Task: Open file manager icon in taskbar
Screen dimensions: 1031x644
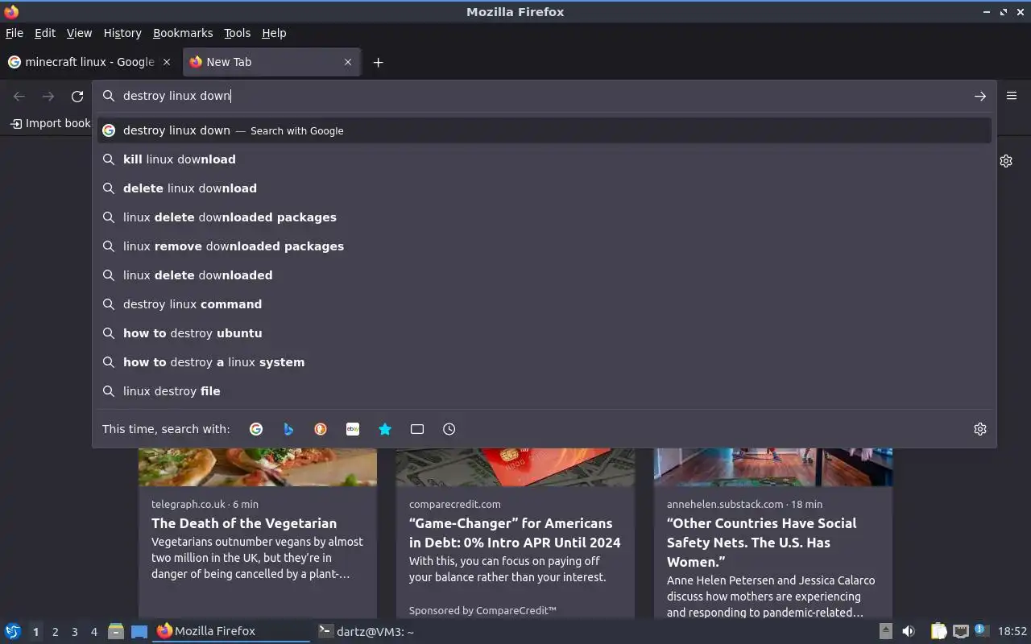Action: pyautogui.click(x=116, y=631)
